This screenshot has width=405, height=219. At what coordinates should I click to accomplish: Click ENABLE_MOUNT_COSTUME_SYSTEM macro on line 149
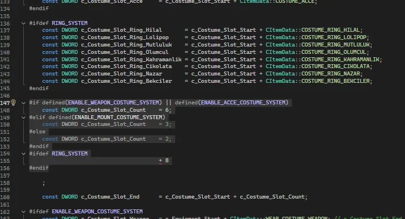click(118, 117)
